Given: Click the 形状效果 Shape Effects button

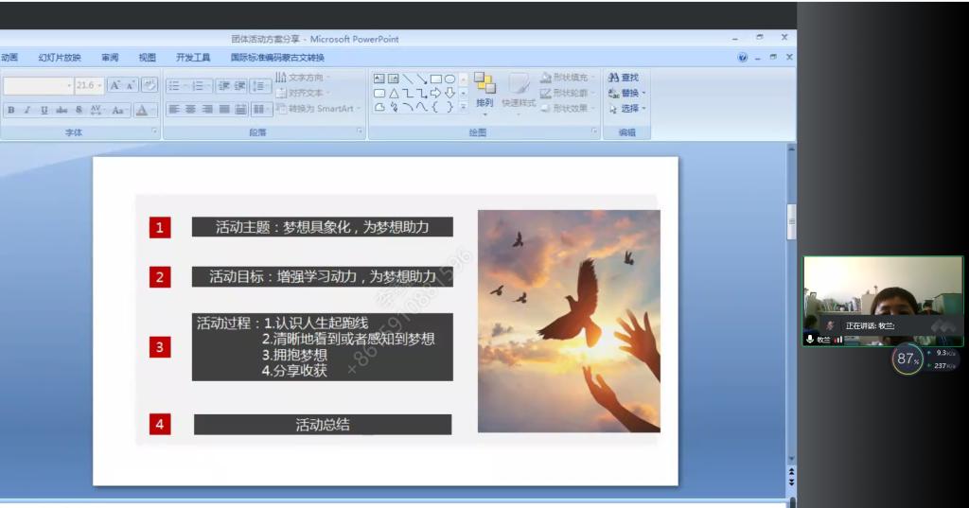Looking at the screenshot, I should (x=566, y=108).
